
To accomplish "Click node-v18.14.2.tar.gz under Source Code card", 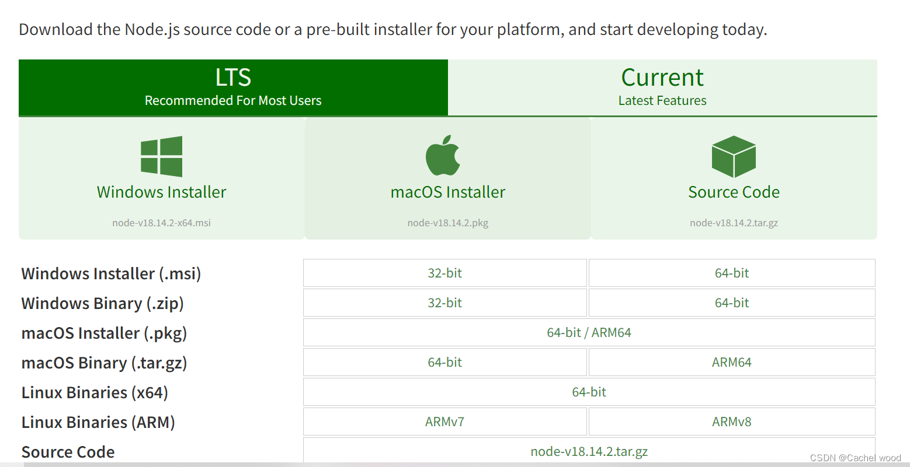I will [x=734, y=223].
